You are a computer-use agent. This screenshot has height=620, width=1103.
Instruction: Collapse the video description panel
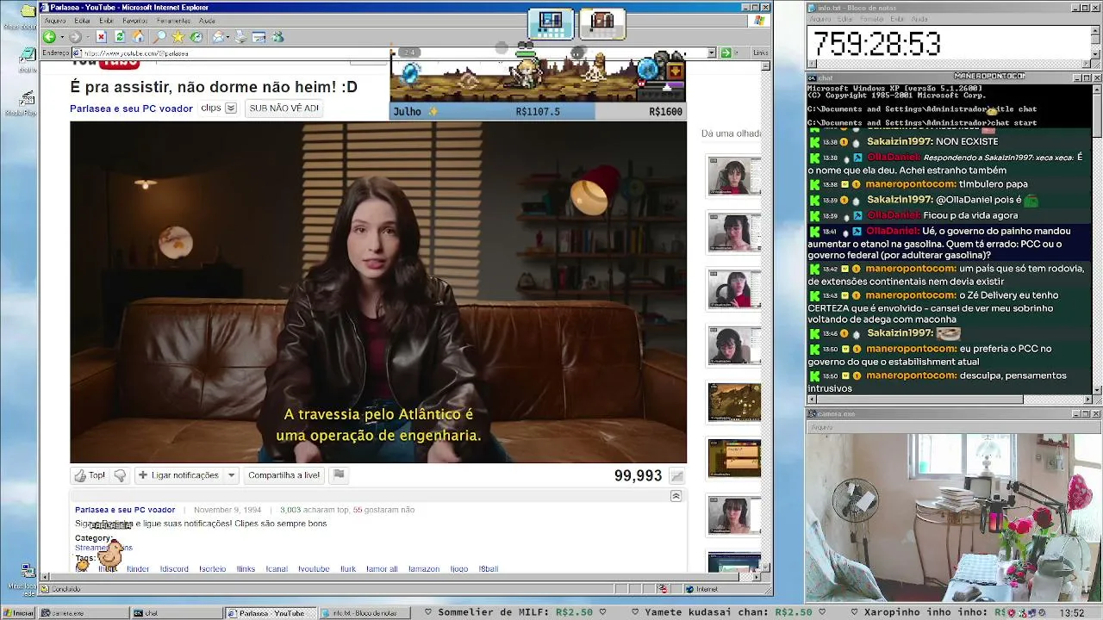click(676, 496)
